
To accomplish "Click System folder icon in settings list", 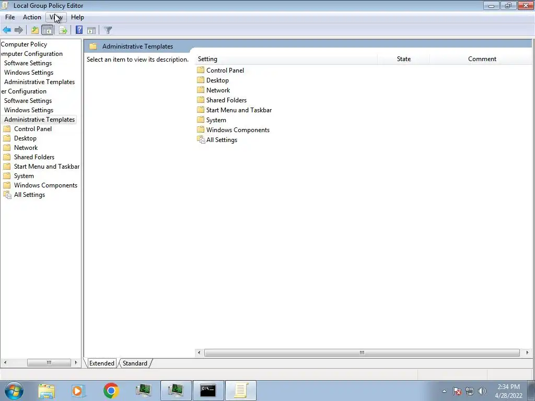I will 201,120.
